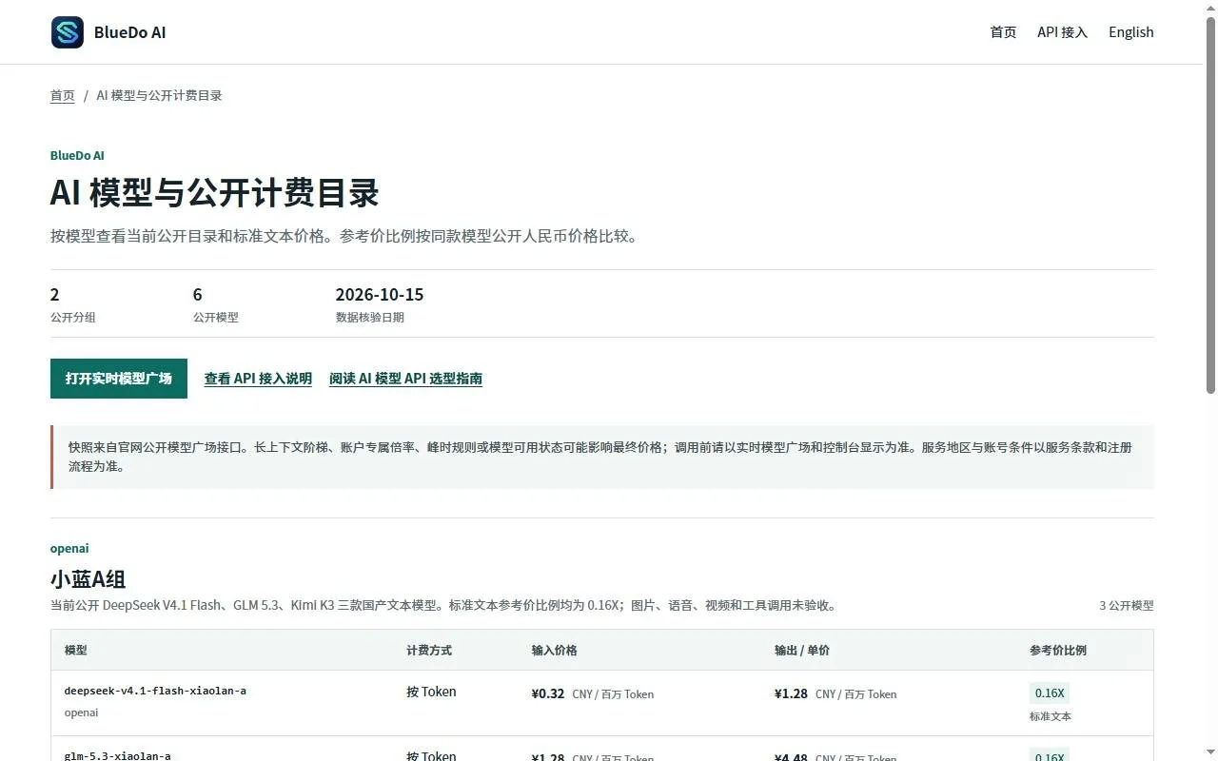The width and height of the screenshot is (1218, 761).
Task: Click the 输出 / 单价 column header
Action: coord(802,651)
